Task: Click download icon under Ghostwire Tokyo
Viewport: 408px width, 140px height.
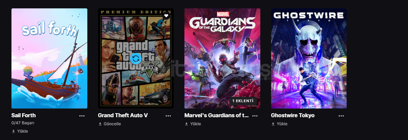Action: click(x=273, y=124)
